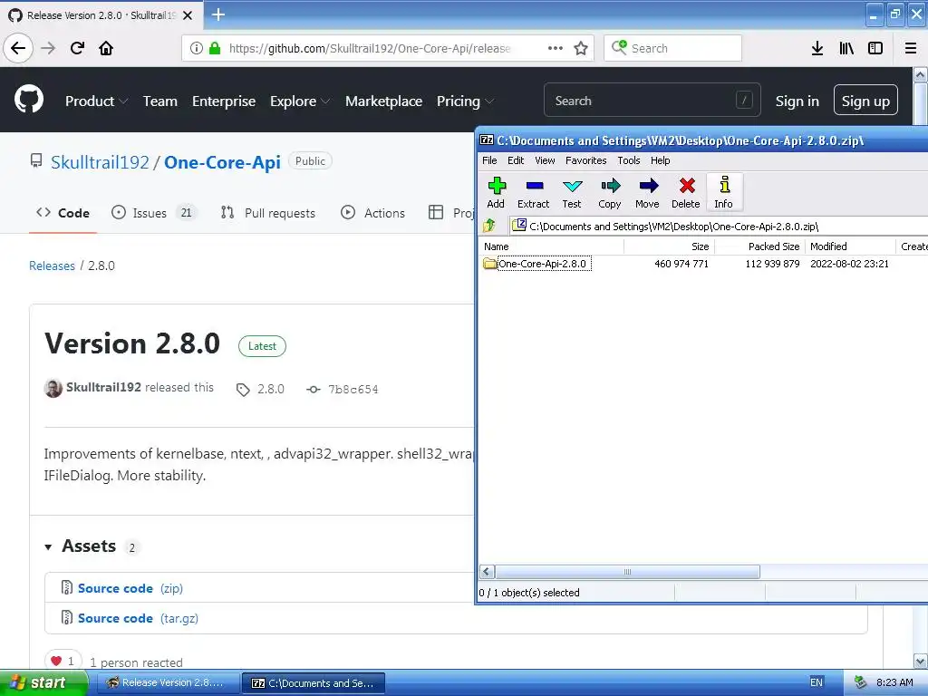Click the 7-Zip Delete button
The height and width of the screenshot is (696, 928).
pos(686,193)
